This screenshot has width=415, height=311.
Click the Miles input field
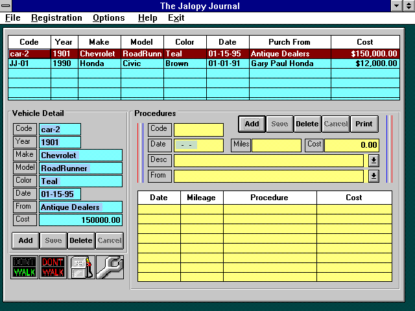coord(276,145)
